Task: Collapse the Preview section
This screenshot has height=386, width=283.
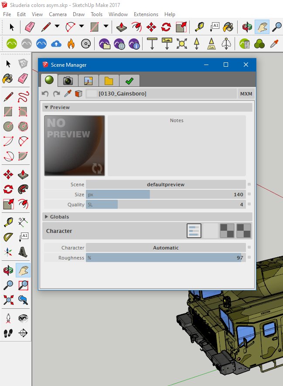Action: tap(47, 107)
